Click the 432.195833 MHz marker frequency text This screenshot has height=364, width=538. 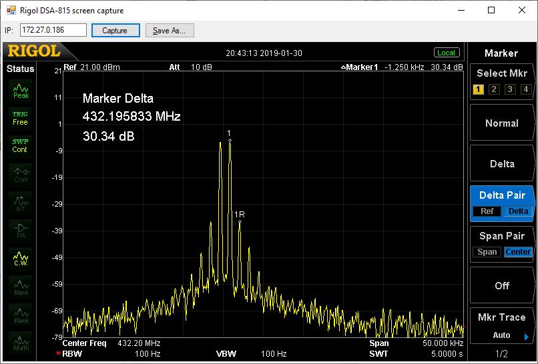(x=131, y=117)
